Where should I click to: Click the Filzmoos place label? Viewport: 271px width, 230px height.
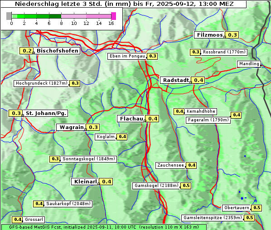tap(209, 35)
